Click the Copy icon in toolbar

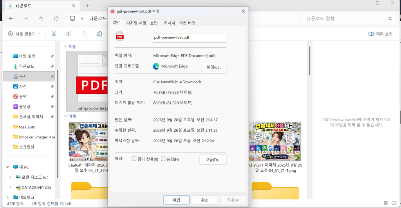(69, 34)
